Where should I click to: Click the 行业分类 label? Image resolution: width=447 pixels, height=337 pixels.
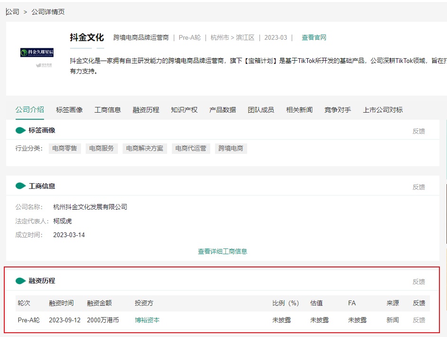(x=29, y=148)
